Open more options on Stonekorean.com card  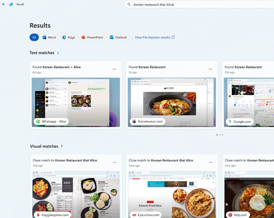pos(210,69)
